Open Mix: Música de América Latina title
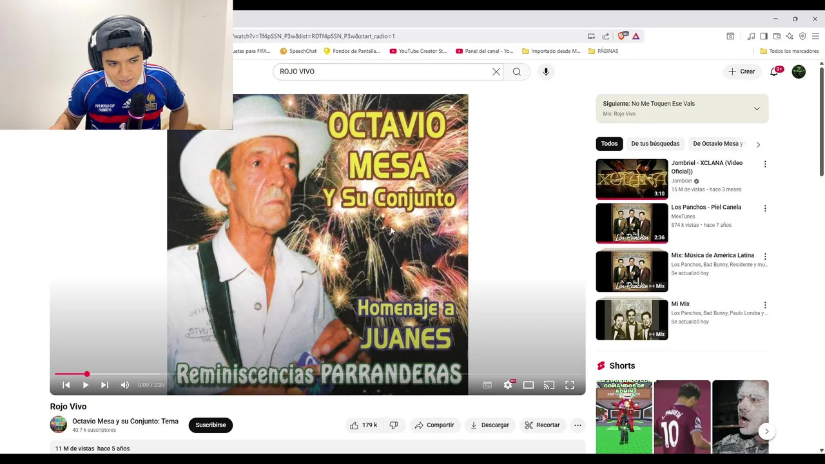Viewport: 825px width, 464px height. pos(712,255)
